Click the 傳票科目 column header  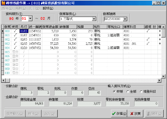coord(134,27)
